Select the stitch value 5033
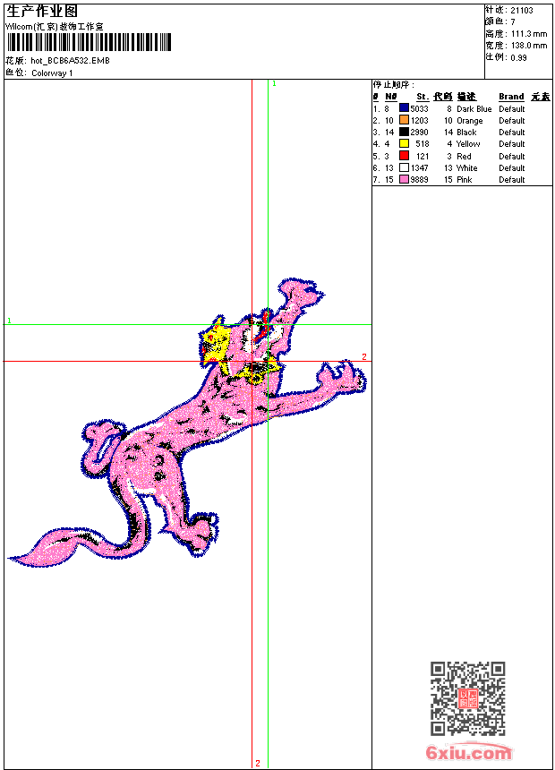This screenshot has height=770, width=555. [x=420, y=109]
